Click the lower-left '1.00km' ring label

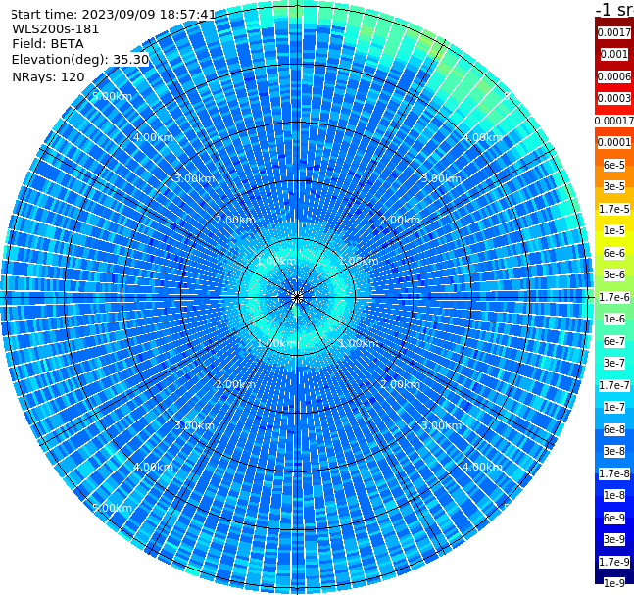(277, 343)
